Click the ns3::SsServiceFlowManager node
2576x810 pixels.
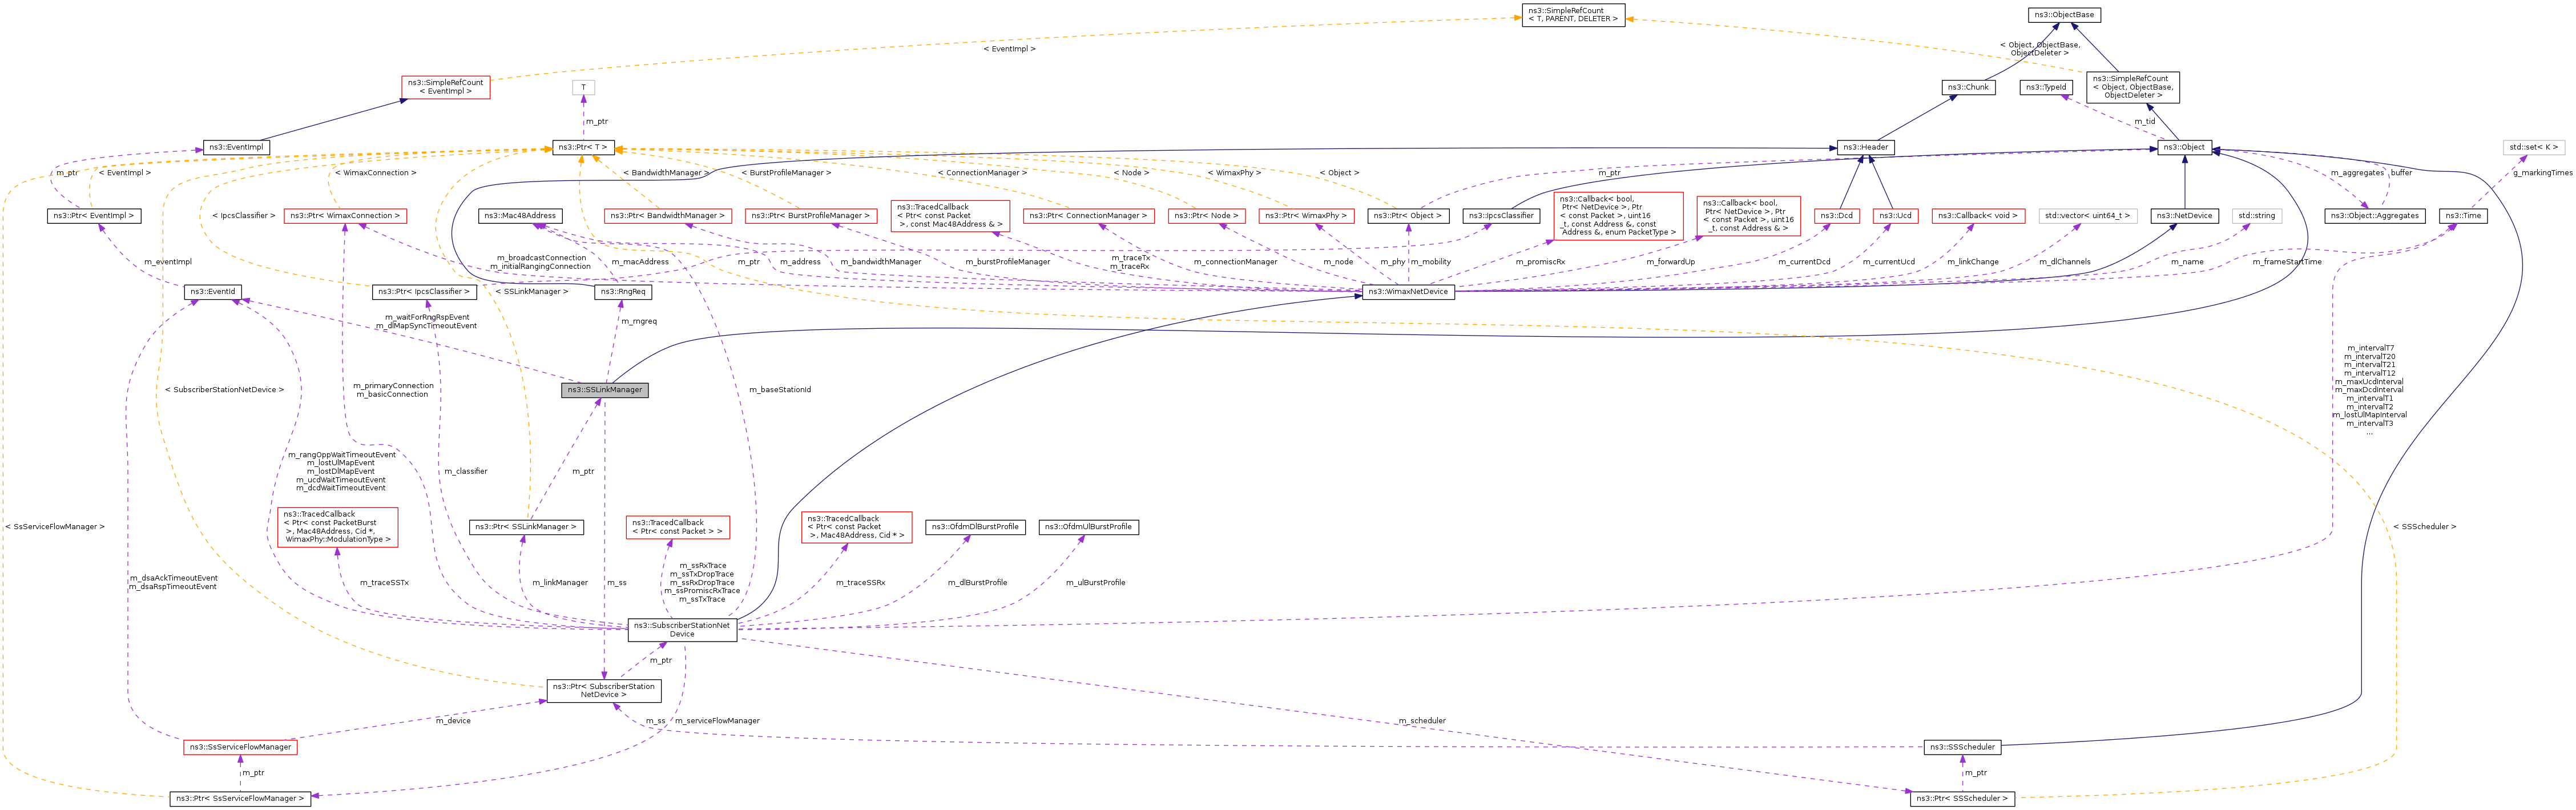pyautogui.click(x=240, y=747)
